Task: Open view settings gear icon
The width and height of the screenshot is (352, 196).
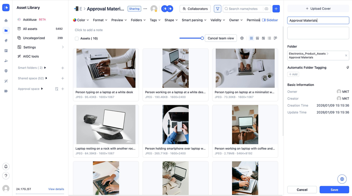Action: [x=242, y=38]
